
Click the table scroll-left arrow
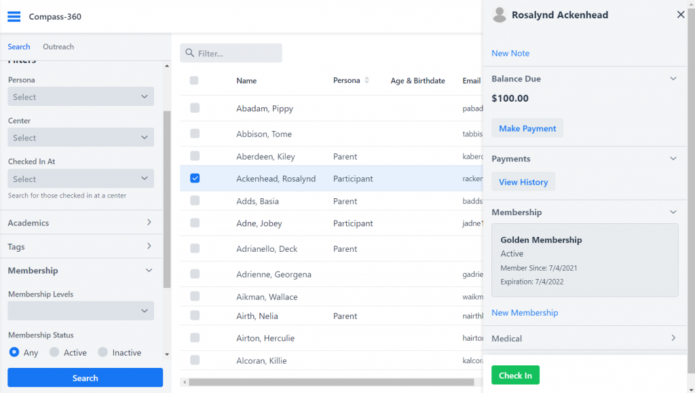(x=185, y=382)
